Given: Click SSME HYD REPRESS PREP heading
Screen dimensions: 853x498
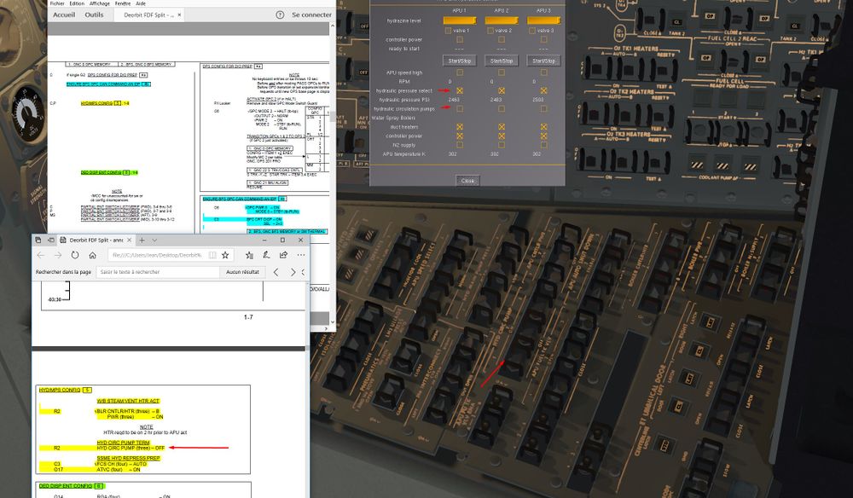Looking at the screenshot, I should [129, 458].
